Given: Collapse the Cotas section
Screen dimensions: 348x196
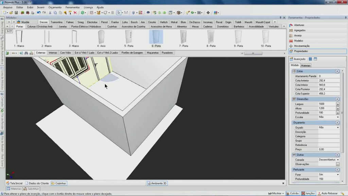Looking at the screenshot, I should coord(337,71).
